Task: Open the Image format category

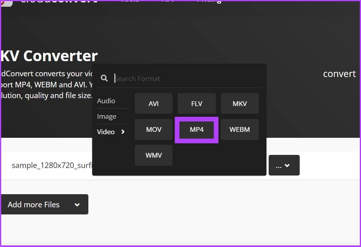Action: 107,116
